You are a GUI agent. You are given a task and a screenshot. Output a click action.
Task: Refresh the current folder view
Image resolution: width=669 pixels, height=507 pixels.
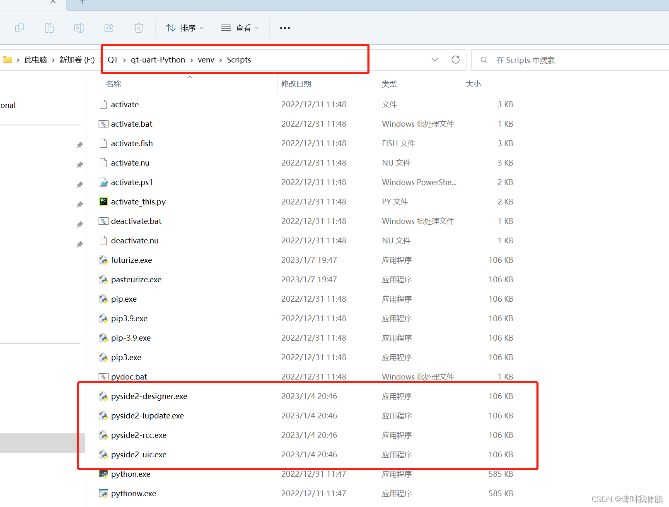(x=456, y=60)
